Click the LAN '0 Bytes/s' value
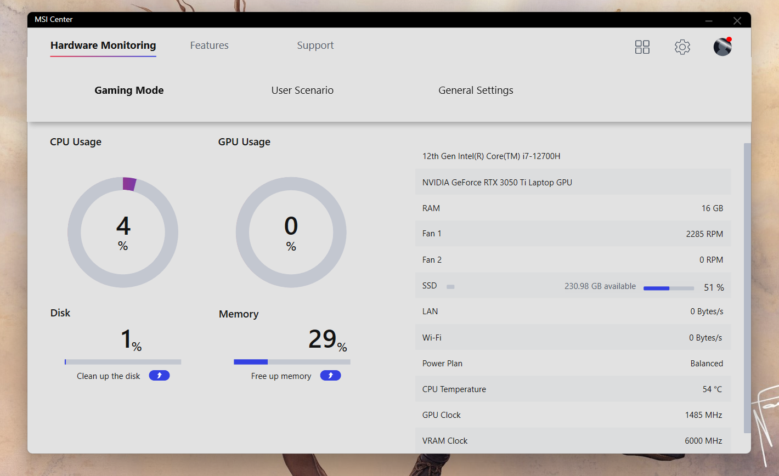Viewport: 779px width, 476px height. pyautogui.click(x=707, y=311)
